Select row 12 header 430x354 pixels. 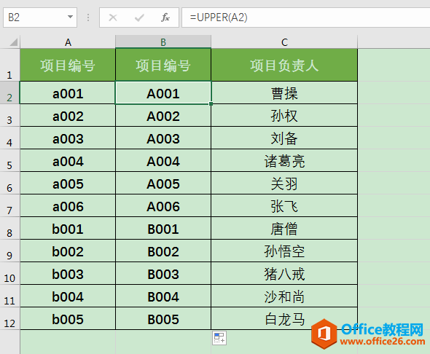[9, 318]
